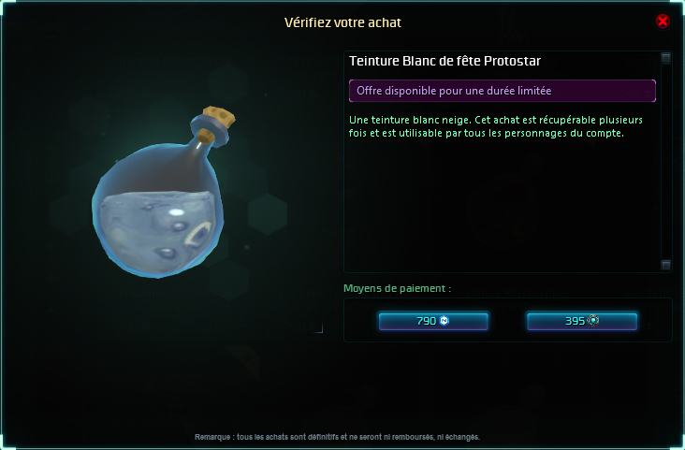Screen dimensions: 685x450
Task: Click the scroll-down arrow of the description scrollbar
Action: 665,265
